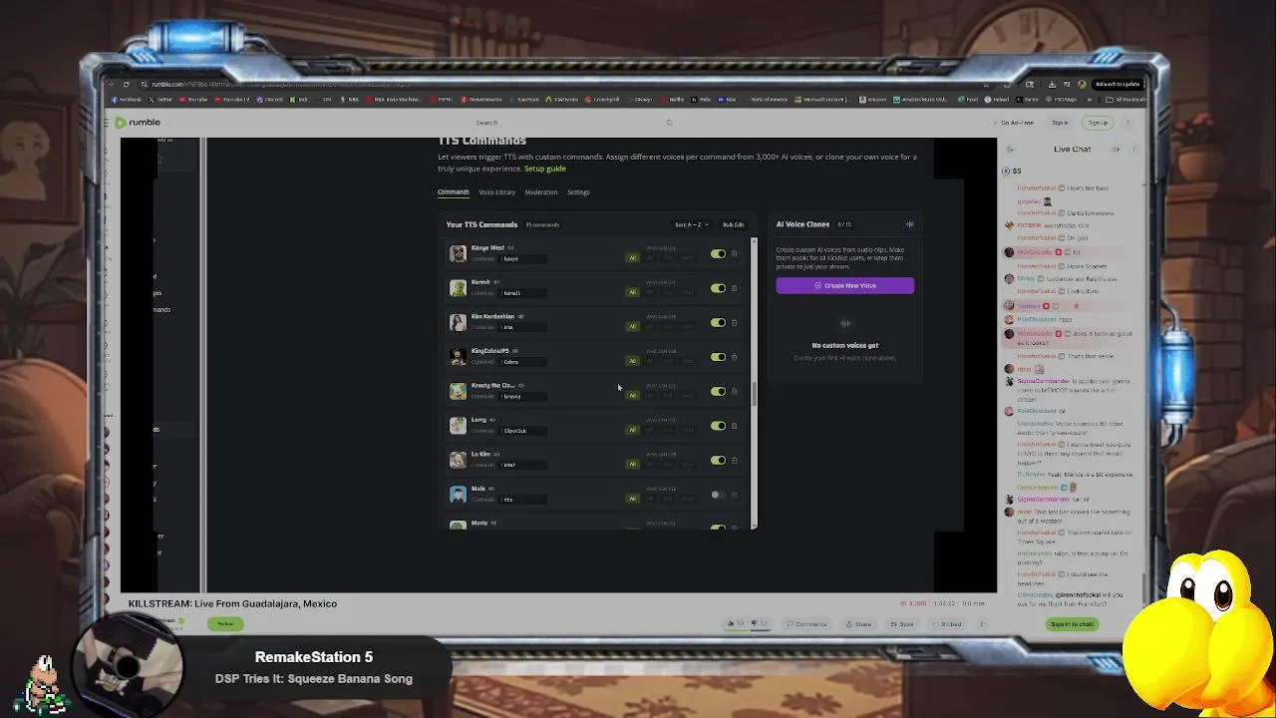Image resolution: width=1276 pixels, height=718 pixels.
Task: Switch to the Settings tab
Action: click(x=578, y=192)
